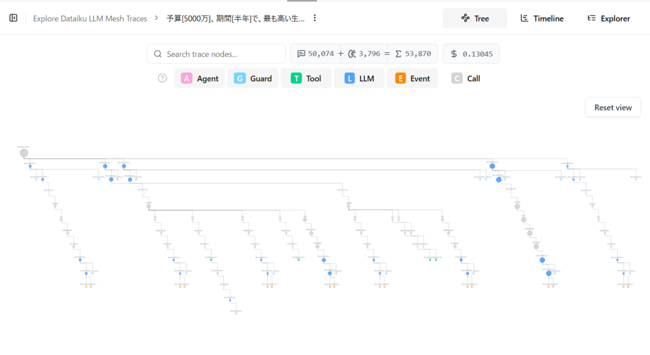Select the Tree view tab
Viewport: 650px width, 355px height.
[475, 18]
